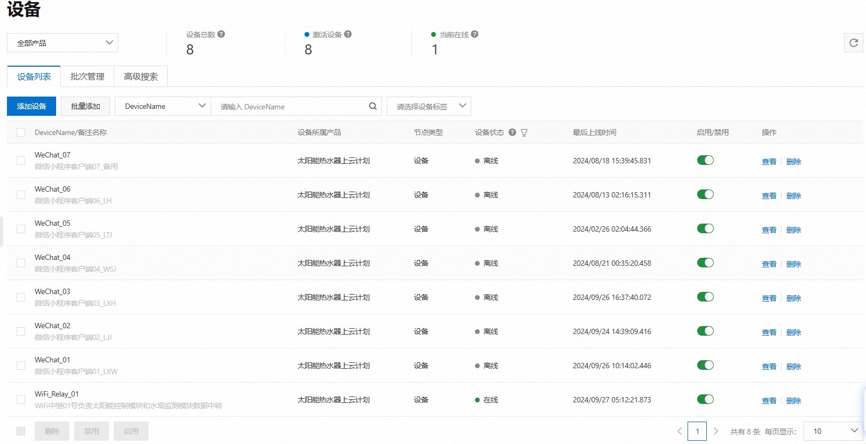Screen dimensions: 866x444
Task: Click 查看 for WeChat_01
Action: click(769, 366)
